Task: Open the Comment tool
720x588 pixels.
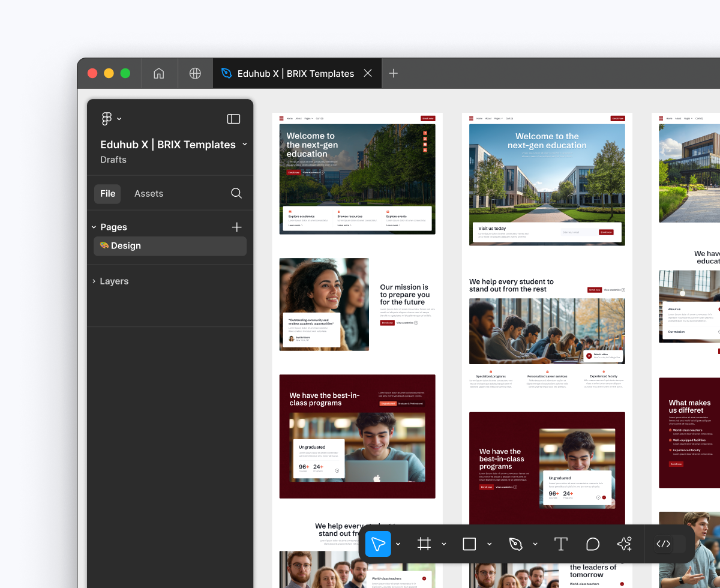Action: click(x=593, y=544)
